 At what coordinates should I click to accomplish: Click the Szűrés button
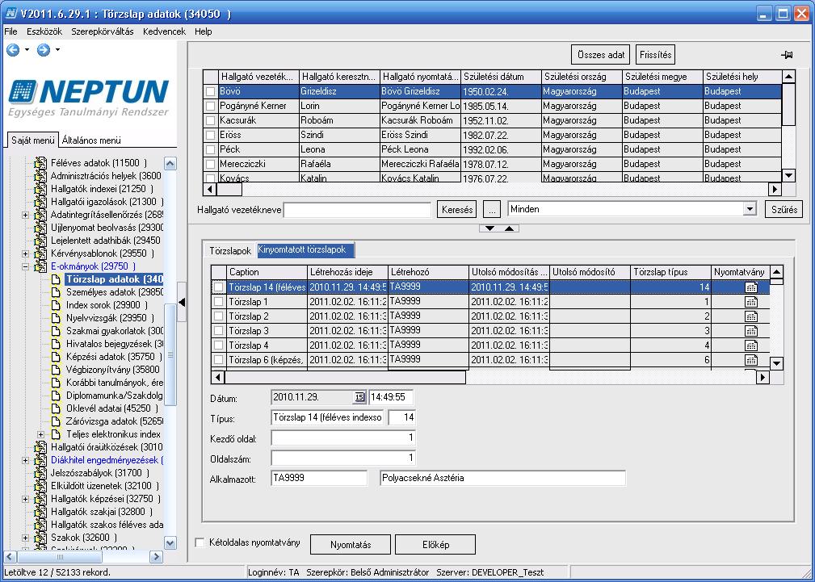coord(783,210)
